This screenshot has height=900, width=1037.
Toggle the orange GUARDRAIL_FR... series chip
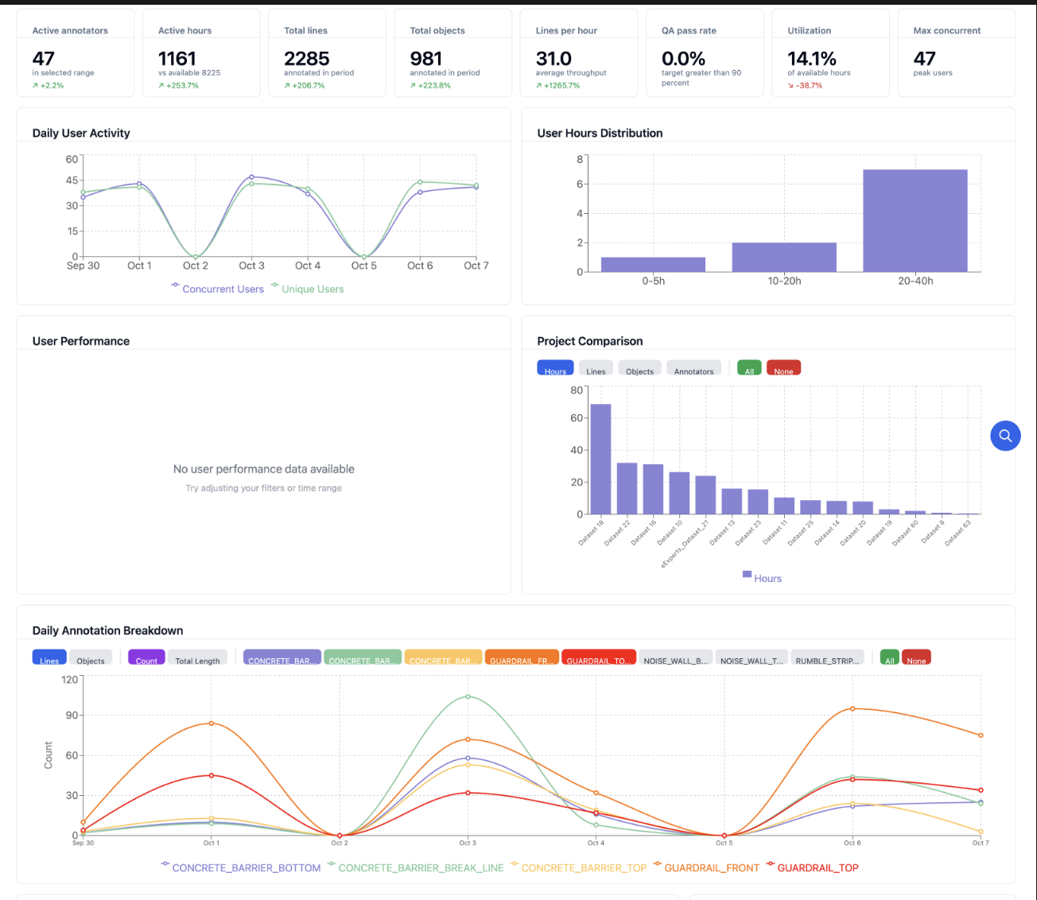pos(522,658)
